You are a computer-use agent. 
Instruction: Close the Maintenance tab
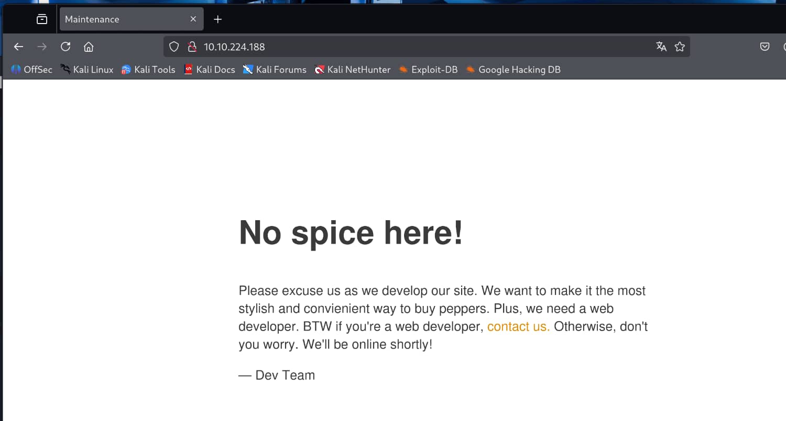[x=193, y=19]
